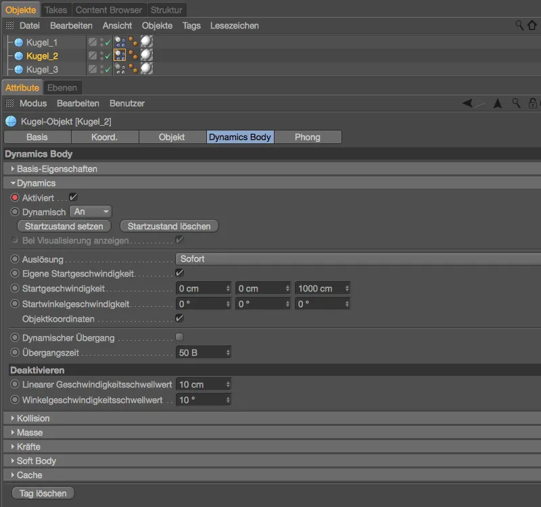Image resolution: width=541 pixels, height=507 pixels.
Task: Click the Dynamics Body tag on Kugel_2
Action: point(120,55)
